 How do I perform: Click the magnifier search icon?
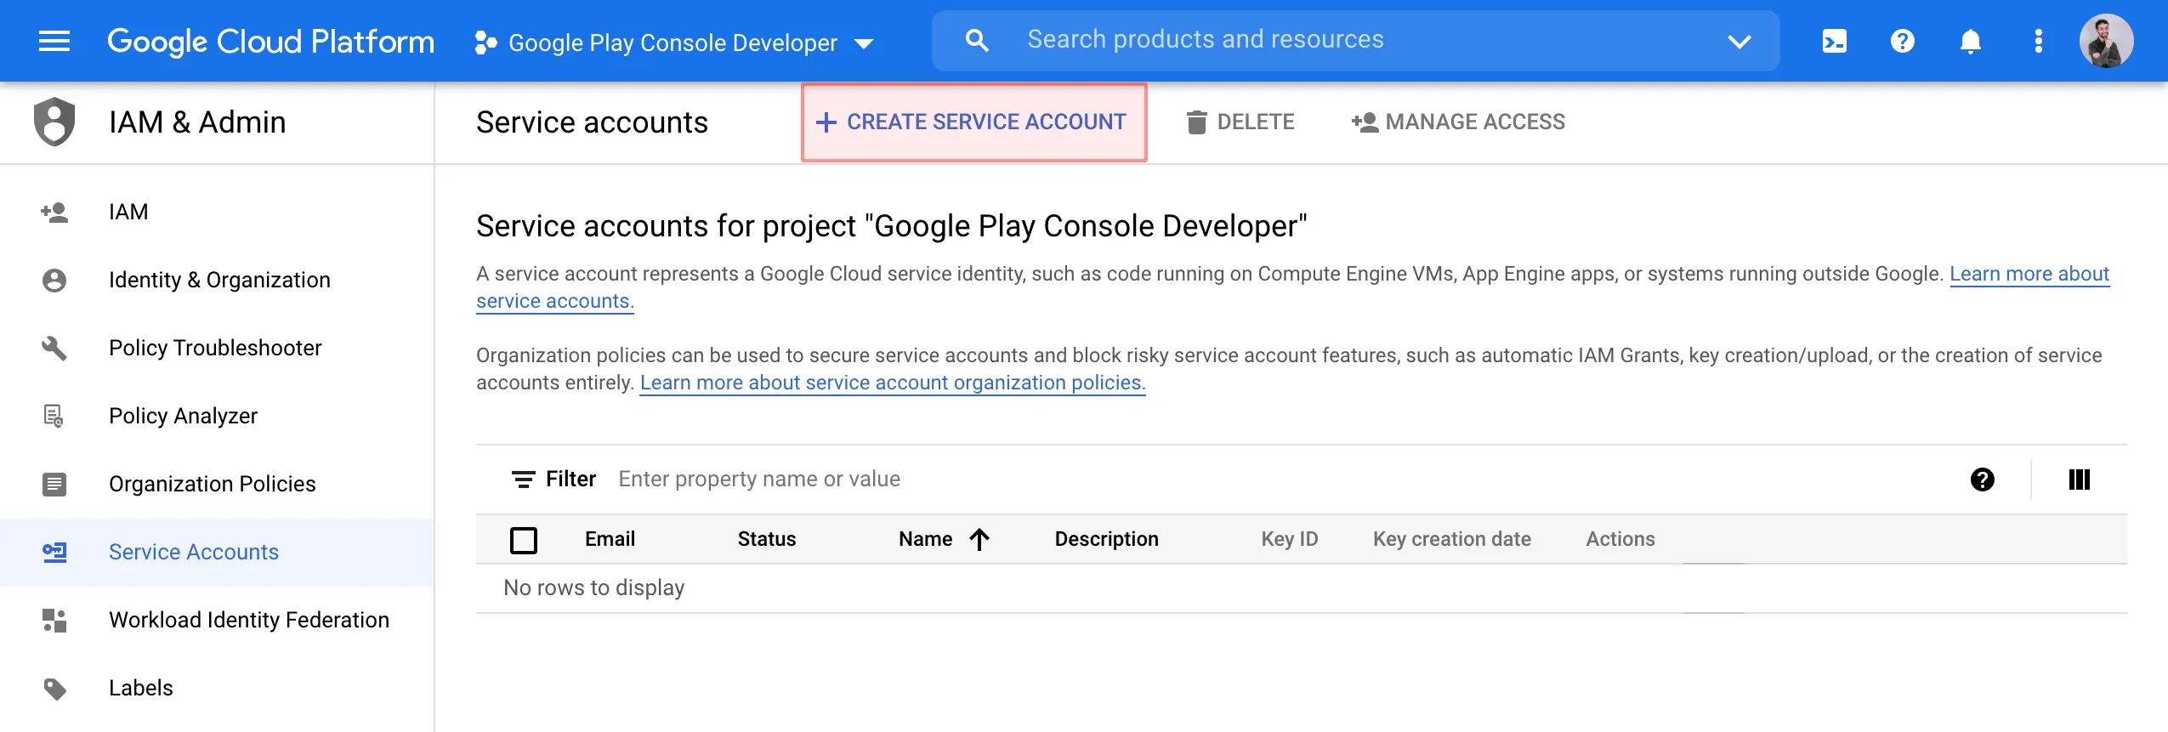pos(977,41)
